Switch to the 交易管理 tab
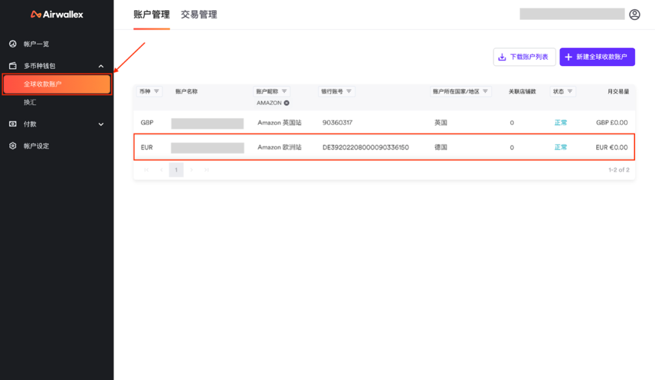The image size is (655, 380). [200, 14]
